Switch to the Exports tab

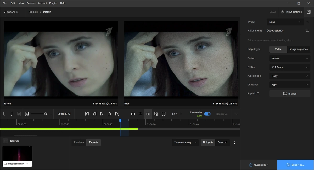(93, 142)
